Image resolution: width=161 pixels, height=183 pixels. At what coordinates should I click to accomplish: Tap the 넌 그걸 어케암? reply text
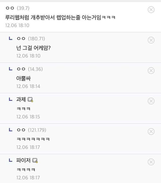(33, 48)
